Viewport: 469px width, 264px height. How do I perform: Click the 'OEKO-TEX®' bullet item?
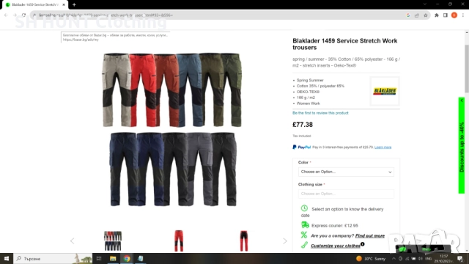pos(308,92)
